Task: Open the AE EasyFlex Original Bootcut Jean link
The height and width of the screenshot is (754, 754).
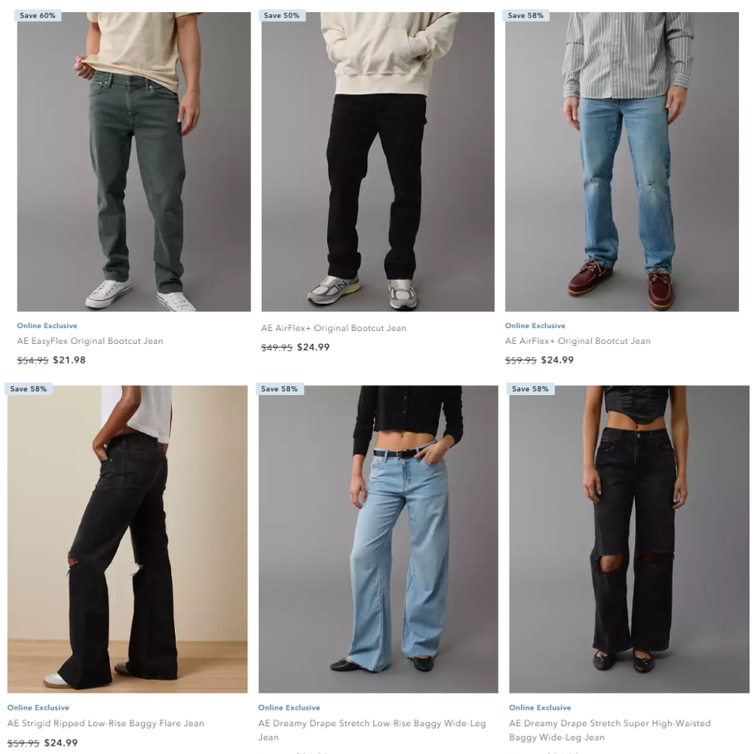Action: pos(90,341)
